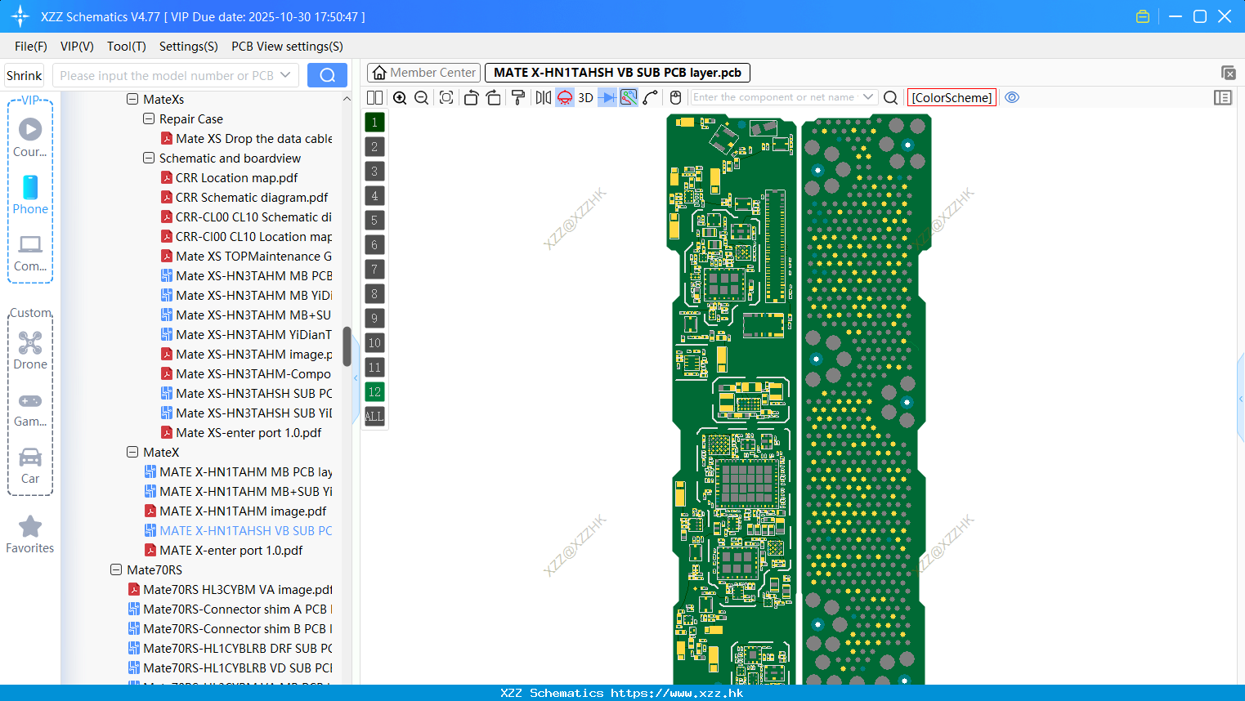Open component or net name dropdown
This screenshot has height=701, width=1245.
click(868, 97)
